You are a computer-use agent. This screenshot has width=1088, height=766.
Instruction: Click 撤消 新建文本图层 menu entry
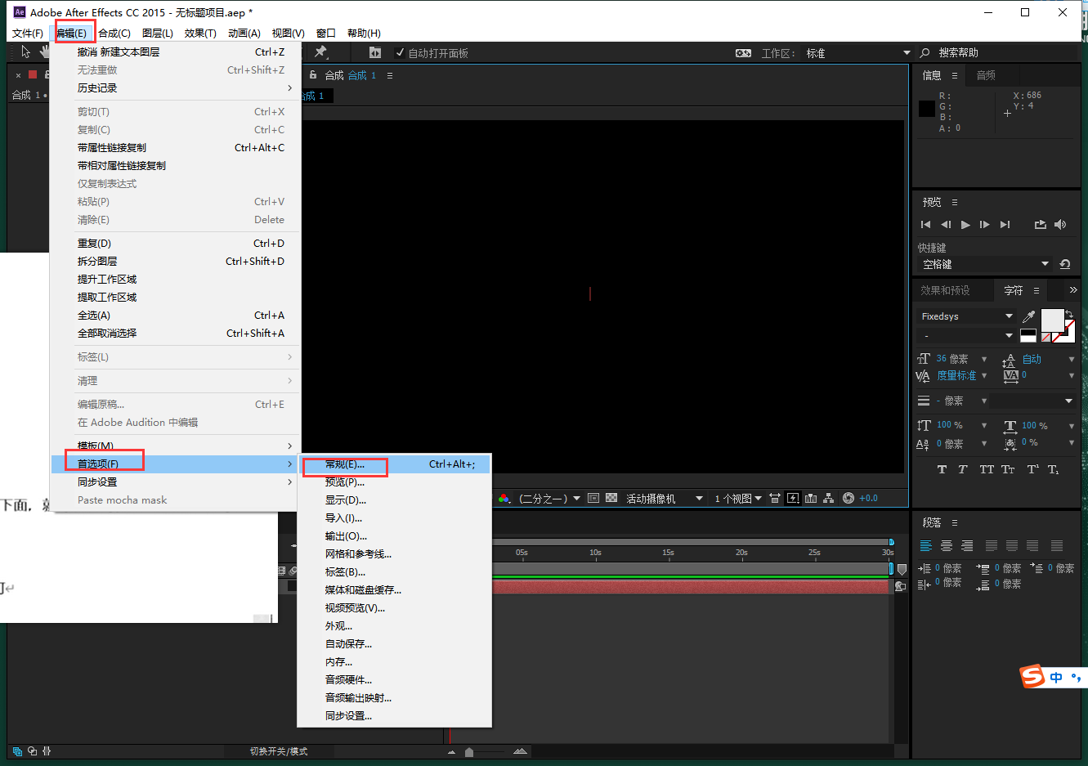click(175, 52)
